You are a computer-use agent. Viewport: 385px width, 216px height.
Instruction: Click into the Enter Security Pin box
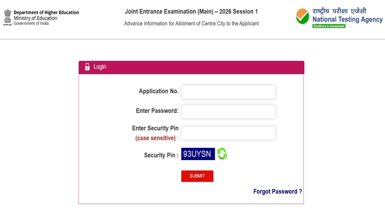coord(228,133)
